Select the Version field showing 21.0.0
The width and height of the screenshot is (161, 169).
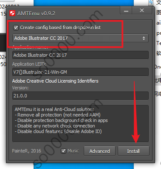[x=80, y=96]
